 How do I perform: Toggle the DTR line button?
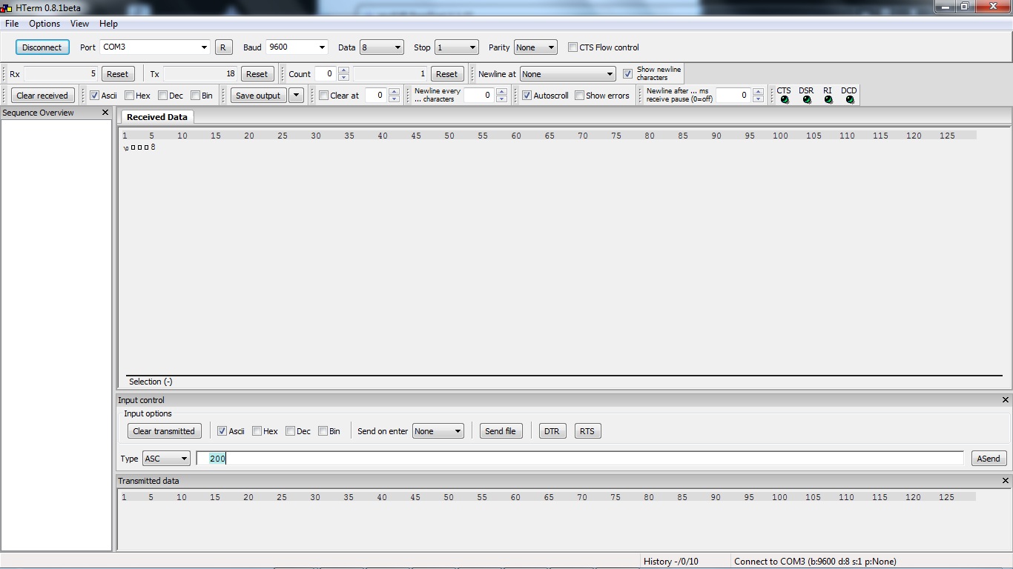[552, 431]
